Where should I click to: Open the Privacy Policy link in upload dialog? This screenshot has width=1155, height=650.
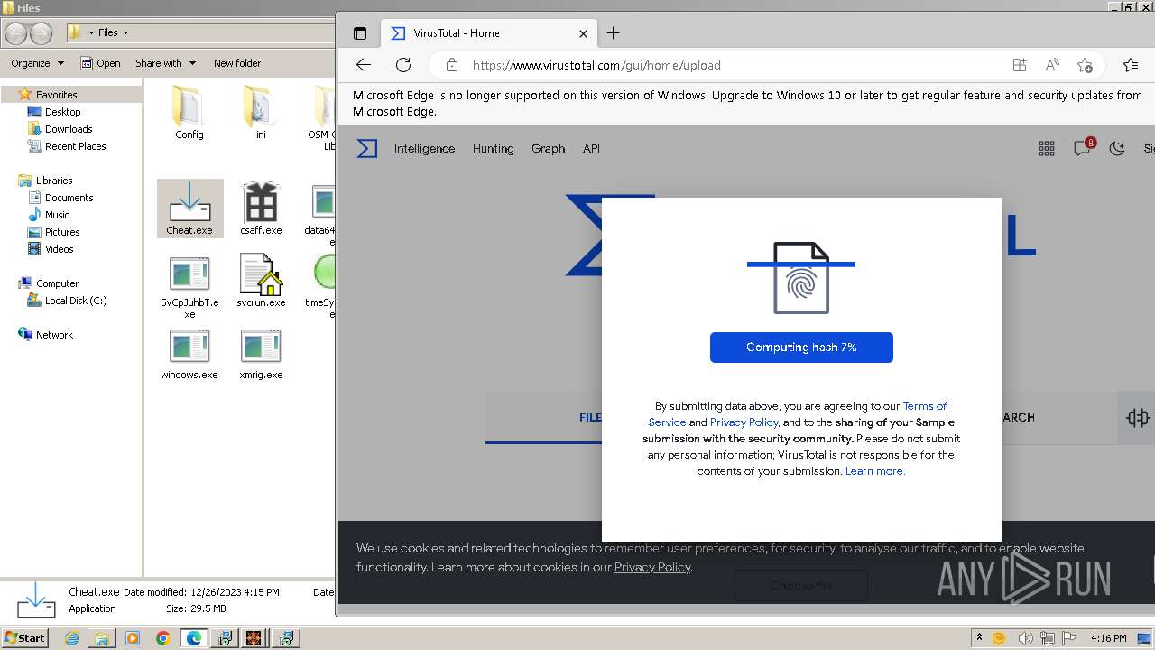pyautogui.click(x=744, y=422)
